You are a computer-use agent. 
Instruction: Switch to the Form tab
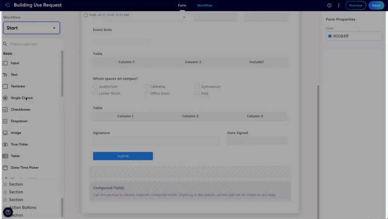[182, 5]
